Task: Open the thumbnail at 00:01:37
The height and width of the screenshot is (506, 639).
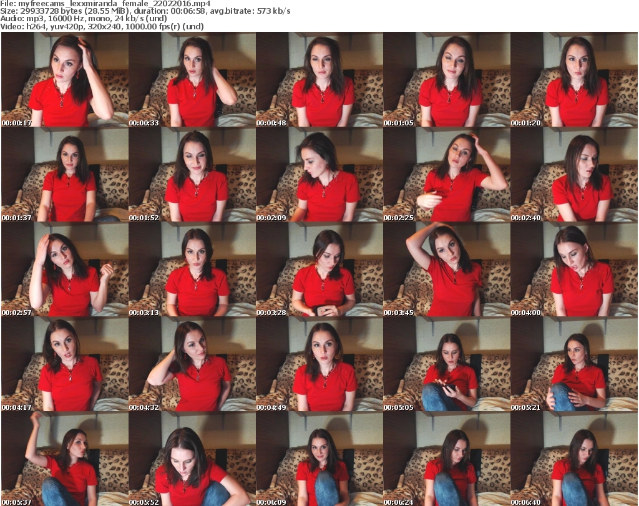Action: pyautogui.click(x=65, y=174)
